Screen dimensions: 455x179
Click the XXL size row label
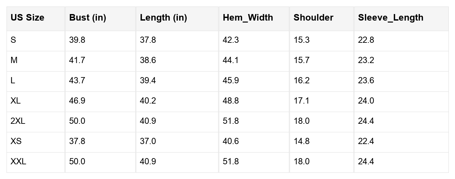click(x=18, y=162)
